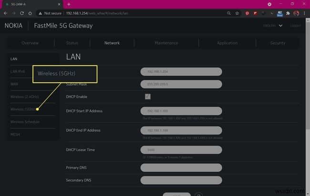Open the Pinterest extension
This screenshot has width=310, height=196.
[247, 13]
